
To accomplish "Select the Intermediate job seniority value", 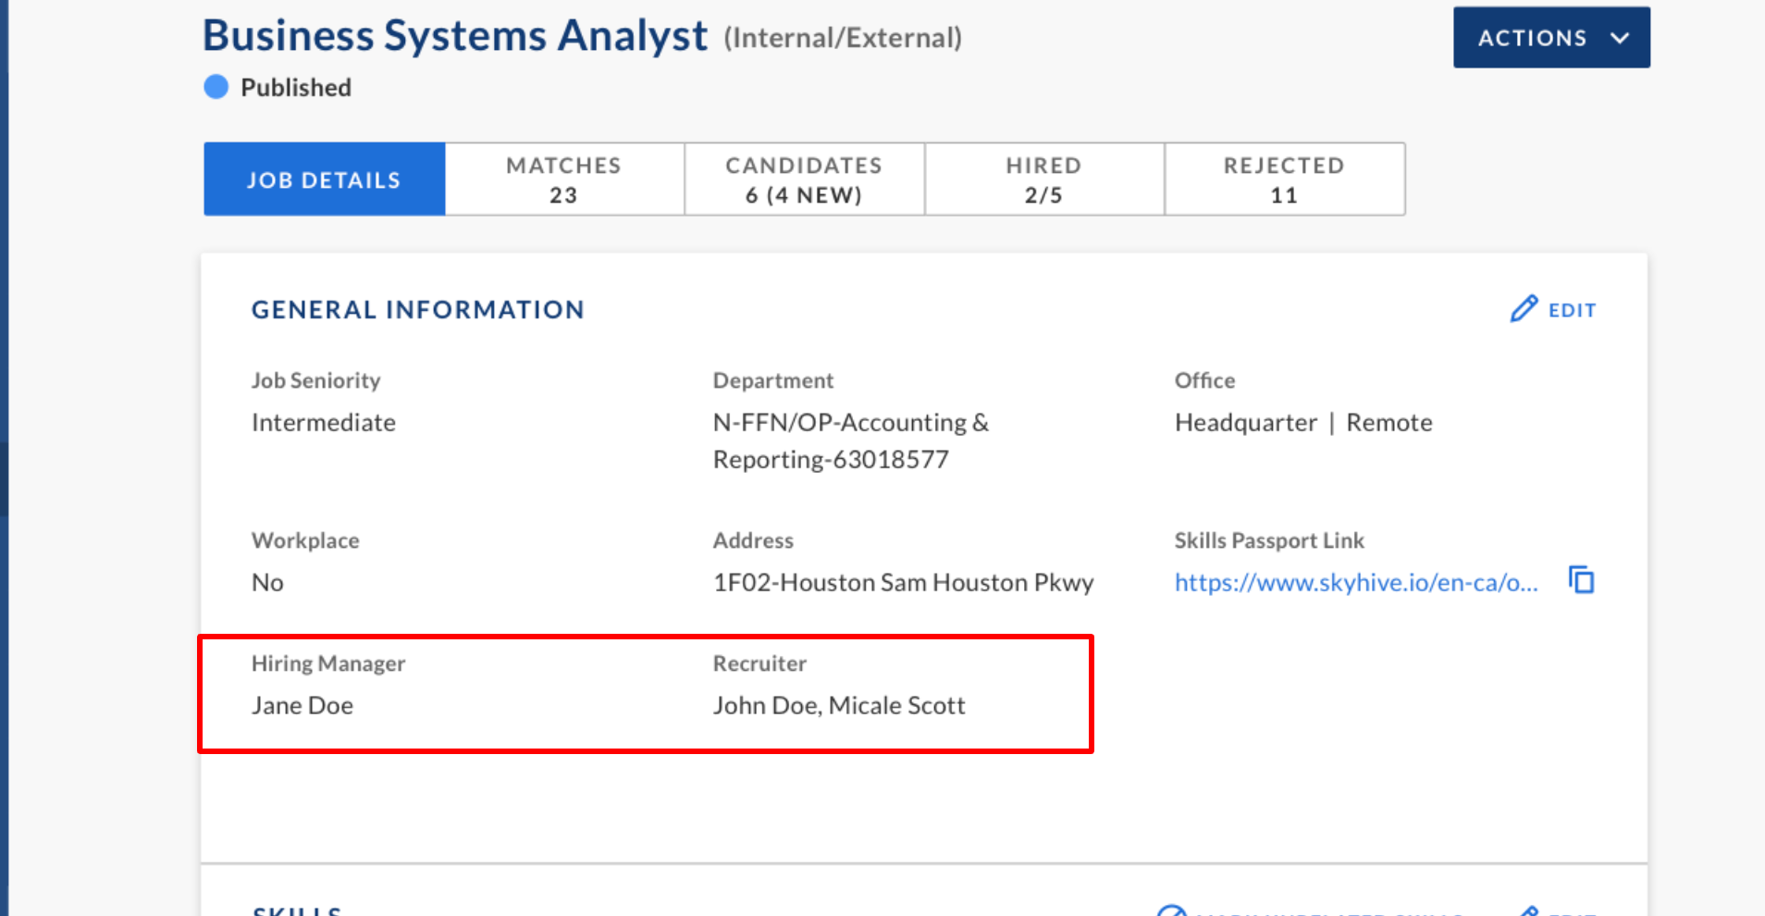I will click(x=324, y=423).
